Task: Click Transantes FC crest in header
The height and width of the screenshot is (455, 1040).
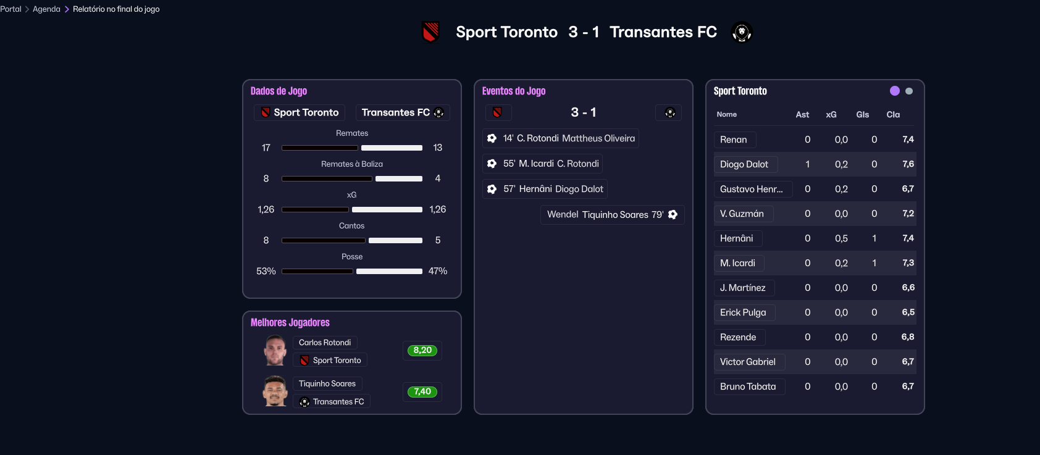Action: (x=741, y=32)
